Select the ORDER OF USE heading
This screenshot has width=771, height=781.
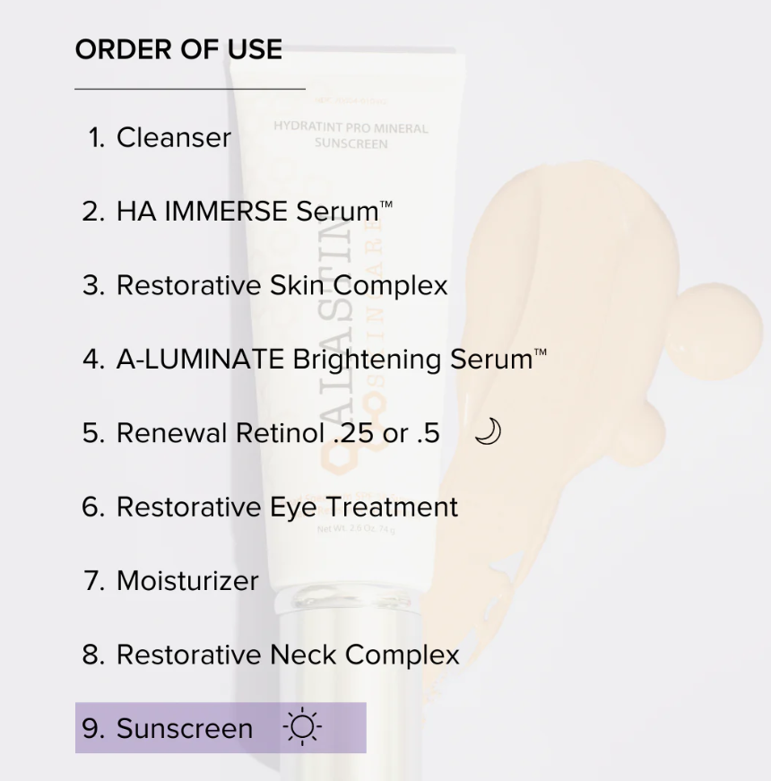pyautogui.click(x=178, y=49)
